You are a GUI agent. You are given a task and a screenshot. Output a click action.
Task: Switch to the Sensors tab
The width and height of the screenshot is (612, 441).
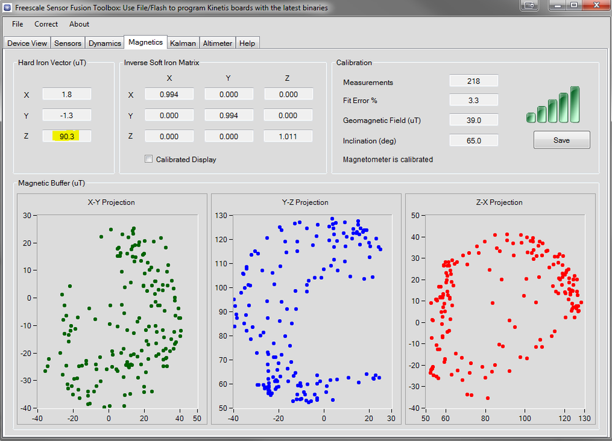pyautogui.click(x=68, y=43)
